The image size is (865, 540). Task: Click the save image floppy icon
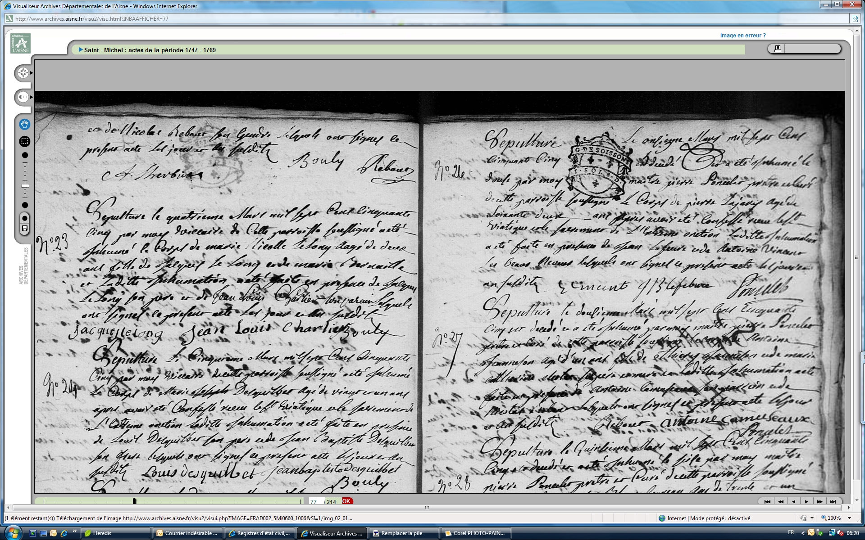[25, 229]
